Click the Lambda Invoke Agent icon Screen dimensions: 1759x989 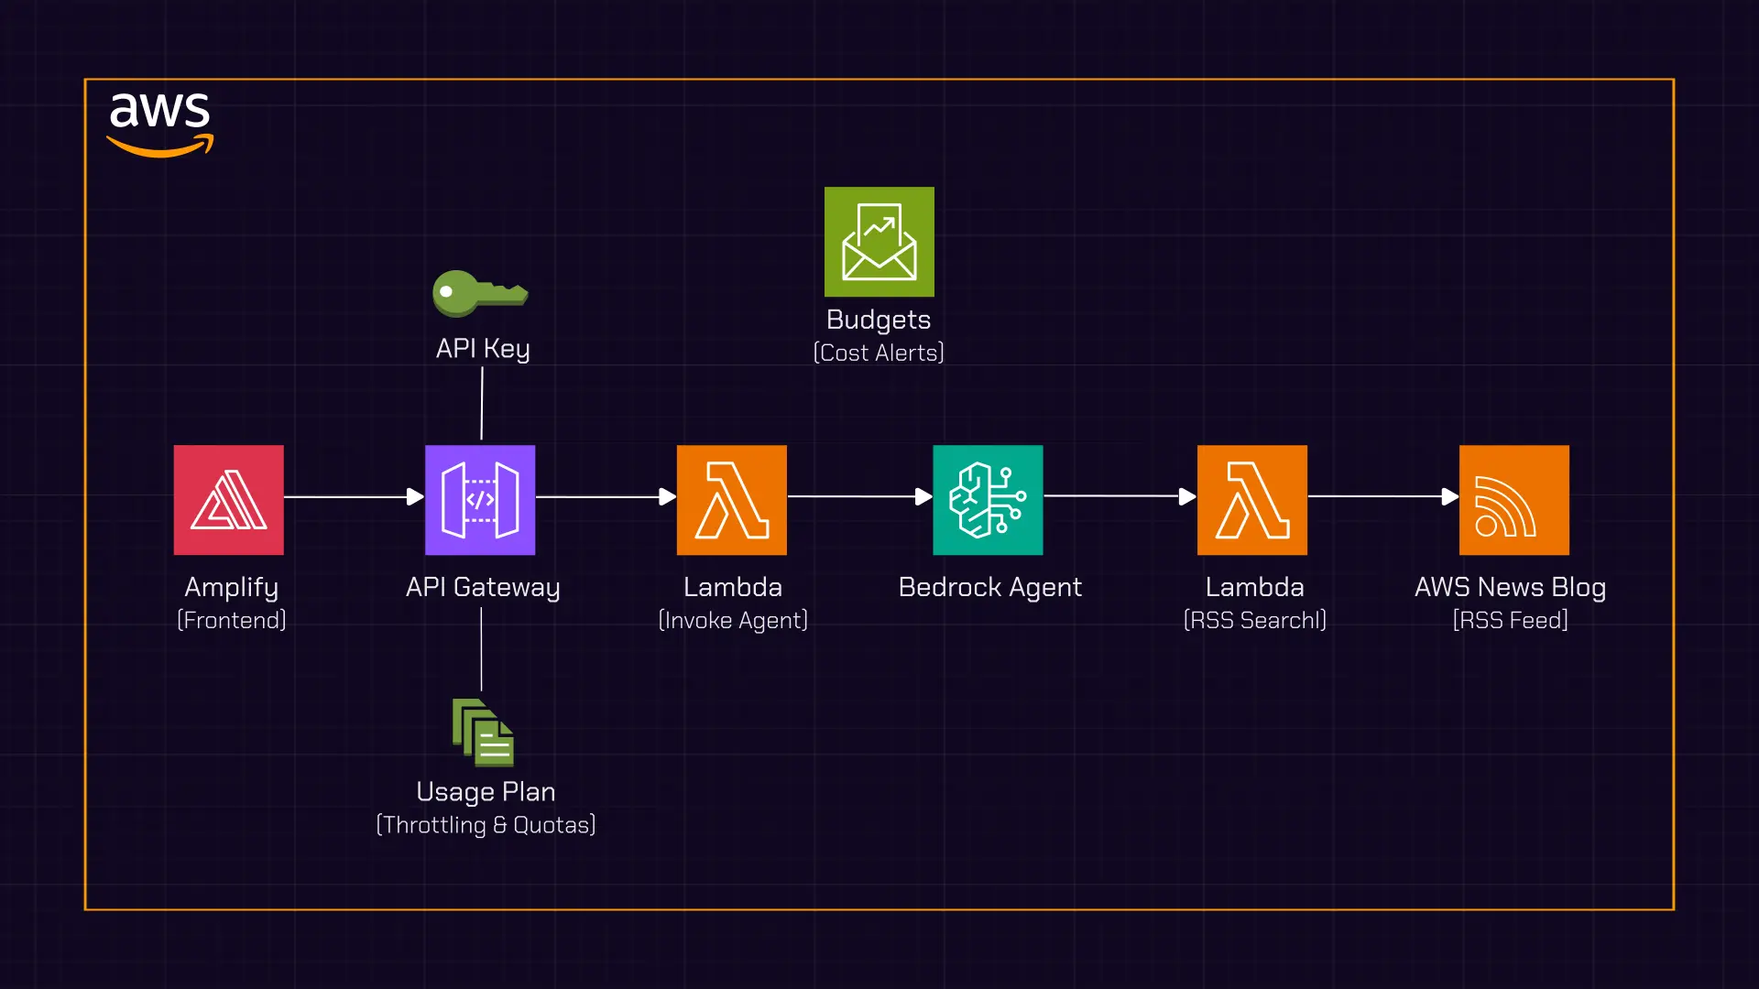pyautogui.click(x=732, y=500)
